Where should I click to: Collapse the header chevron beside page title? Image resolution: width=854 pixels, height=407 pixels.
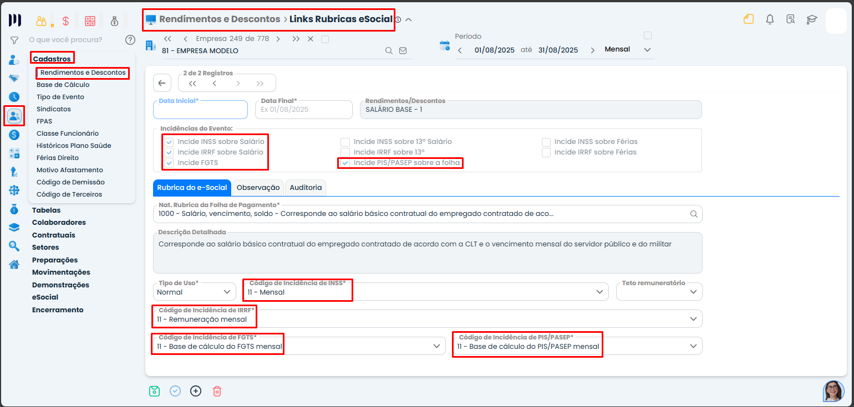point(409,19)
